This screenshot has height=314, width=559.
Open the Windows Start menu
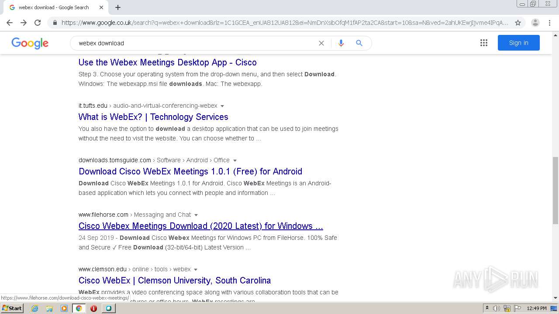click(12, 308)
